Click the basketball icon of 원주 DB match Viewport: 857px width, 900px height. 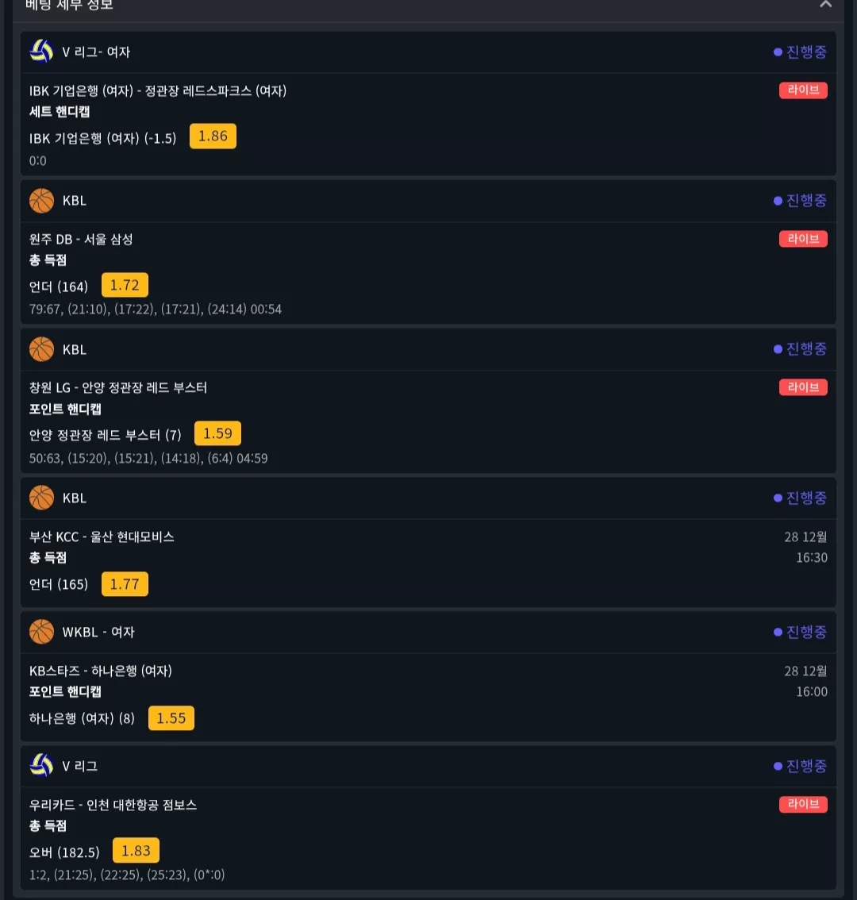click(41, 200)
